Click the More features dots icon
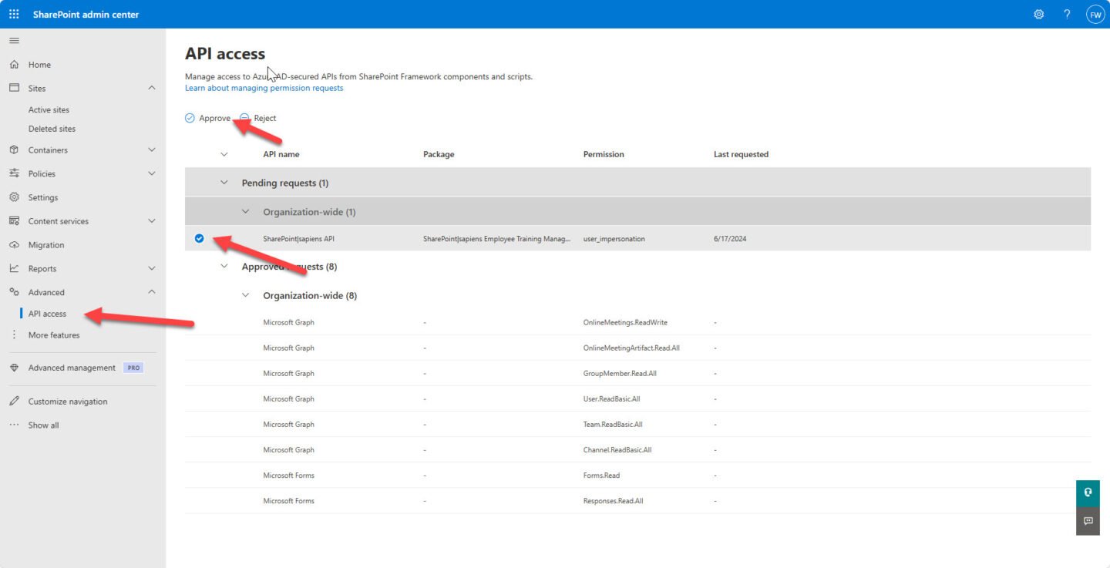Viewport: 1110px width, 568px height. tap(14, 335)
